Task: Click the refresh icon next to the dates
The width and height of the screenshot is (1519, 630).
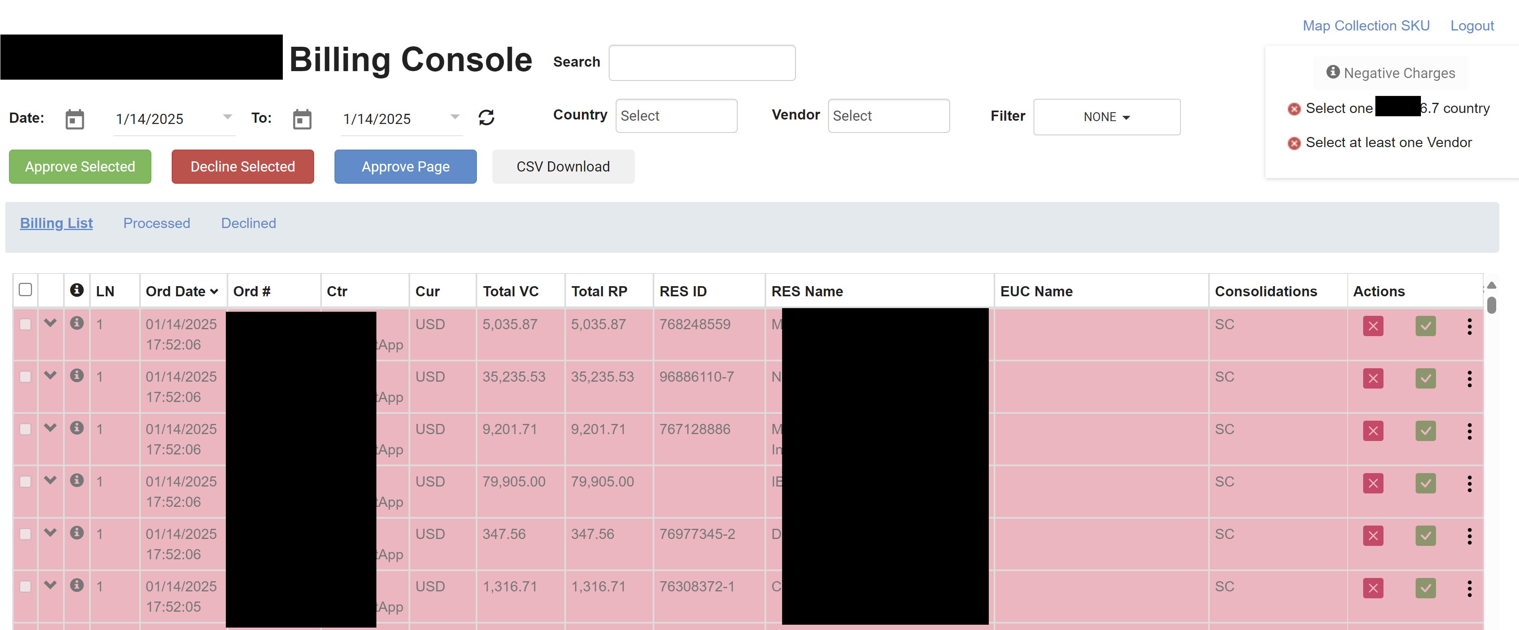Action: tap(486, 118)
